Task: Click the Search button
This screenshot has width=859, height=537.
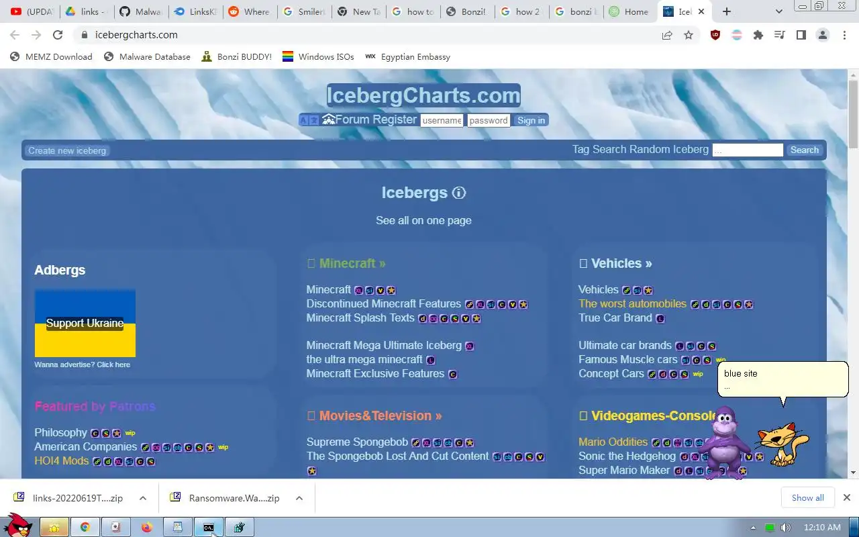Action: coord(804,150)
